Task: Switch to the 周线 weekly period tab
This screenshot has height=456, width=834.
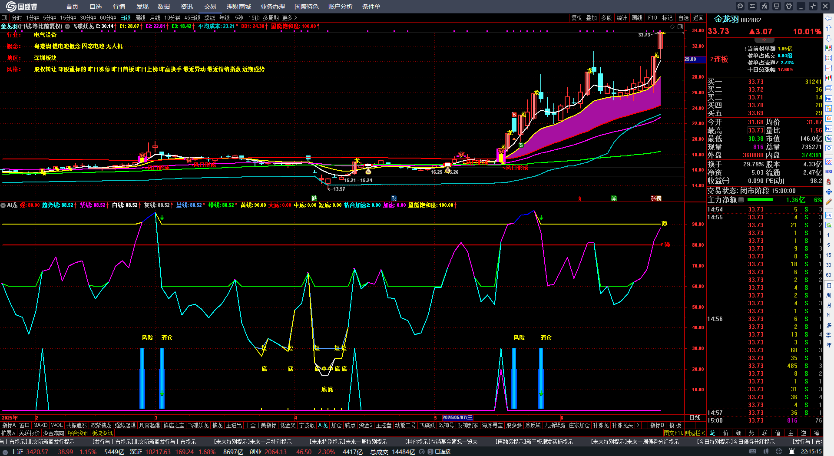Action: coord(140,18)
